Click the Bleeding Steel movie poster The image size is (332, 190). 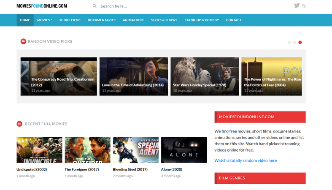coord(136,150)
